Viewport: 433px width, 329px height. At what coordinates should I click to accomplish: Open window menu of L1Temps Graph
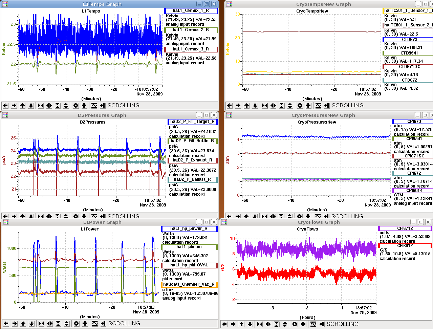pos(5,4)
